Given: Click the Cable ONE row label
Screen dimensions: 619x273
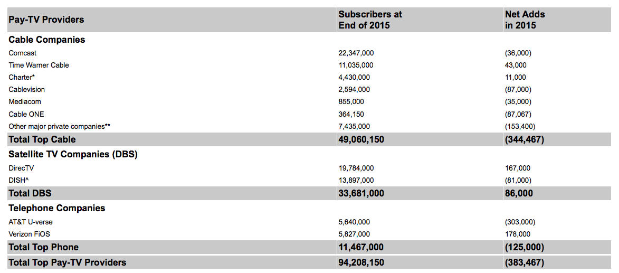Looking at the screenshot, I should click(26, 114).
